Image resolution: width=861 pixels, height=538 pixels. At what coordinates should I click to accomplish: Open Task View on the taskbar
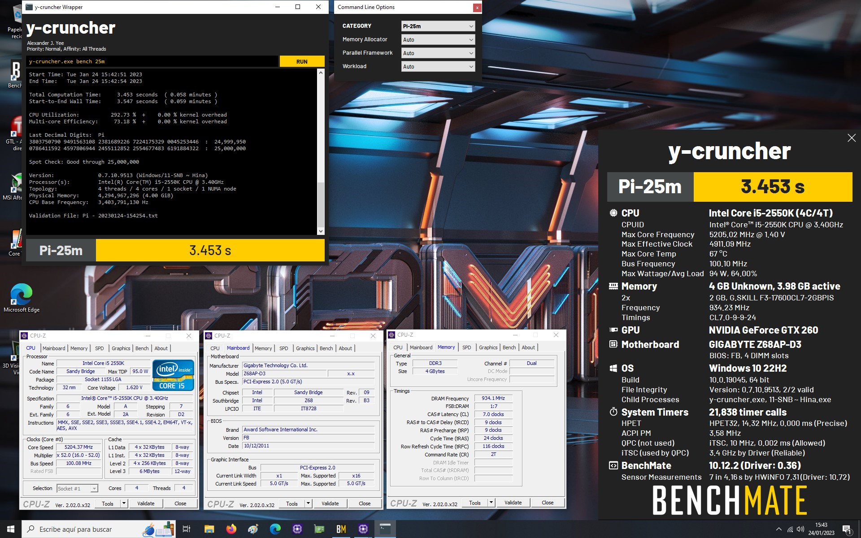(187, 529)
